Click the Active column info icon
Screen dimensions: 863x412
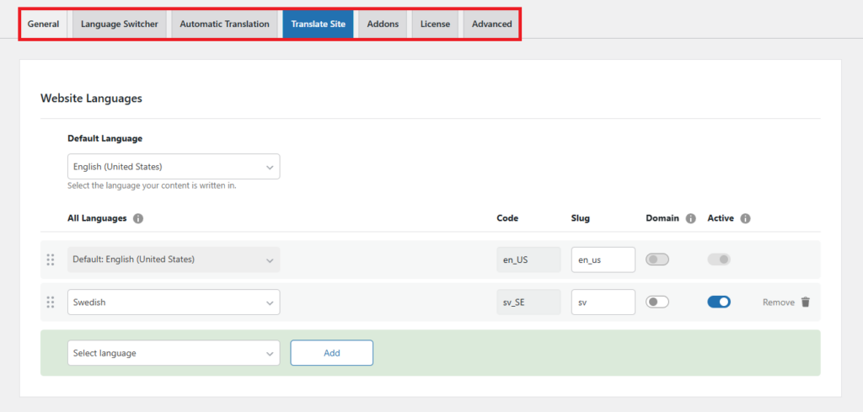745,218
